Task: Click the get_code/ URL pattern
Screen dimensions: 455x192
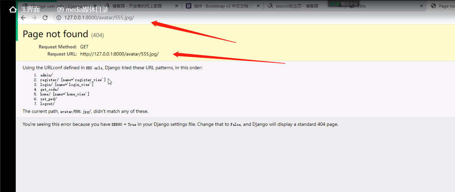Action: click(x=49, y=89)
